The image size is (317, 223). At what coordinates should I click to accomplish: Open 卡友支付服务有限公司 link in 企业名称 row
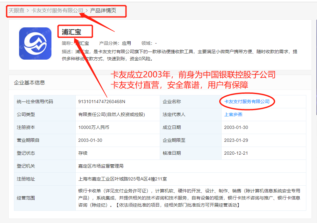click(x=247, y=102)
